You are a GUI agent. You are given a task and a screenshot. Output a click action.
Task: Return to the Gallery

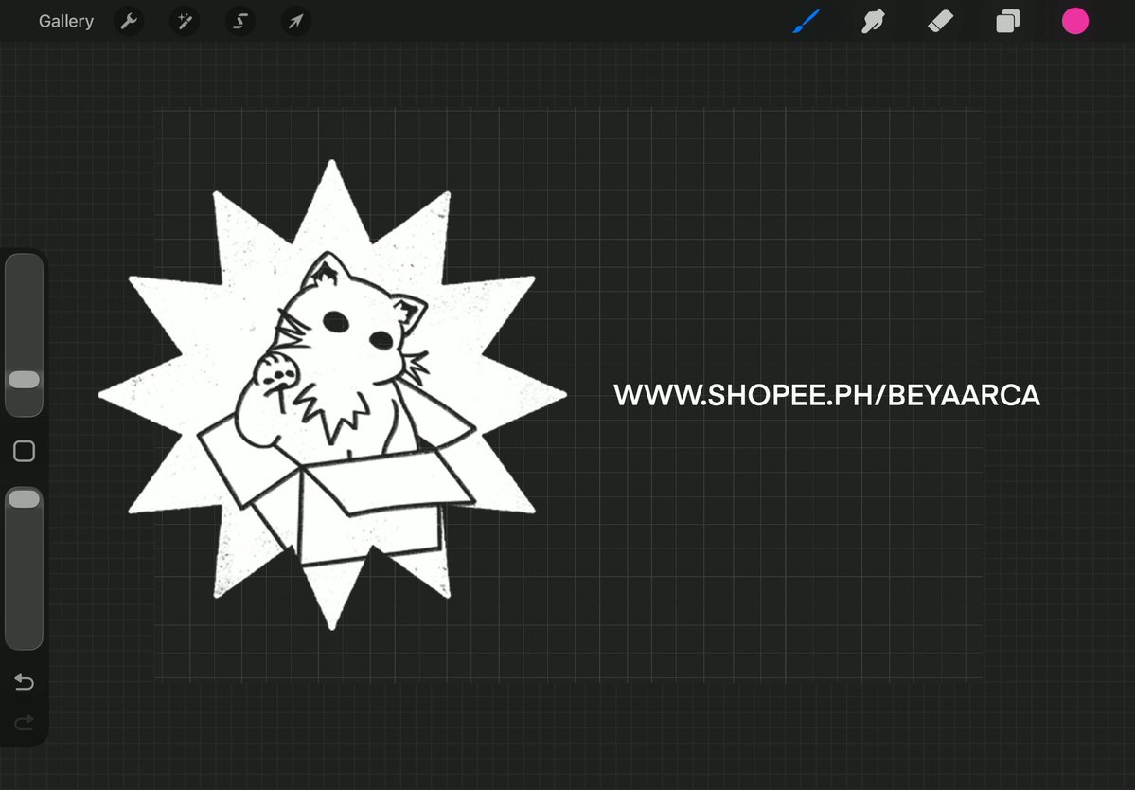point(66,21)
